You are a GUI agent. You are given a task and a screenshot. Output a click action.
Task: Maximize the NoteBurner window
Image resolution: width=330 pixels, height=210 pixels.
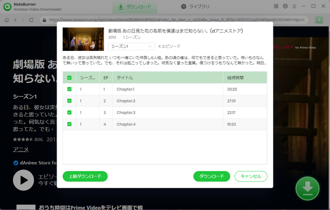pyautogui.click(x=313, y=6)
